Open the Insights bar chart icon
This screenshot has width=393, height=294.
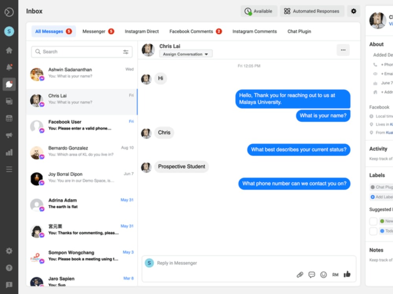pyautogui.click(x=9, y=152)
